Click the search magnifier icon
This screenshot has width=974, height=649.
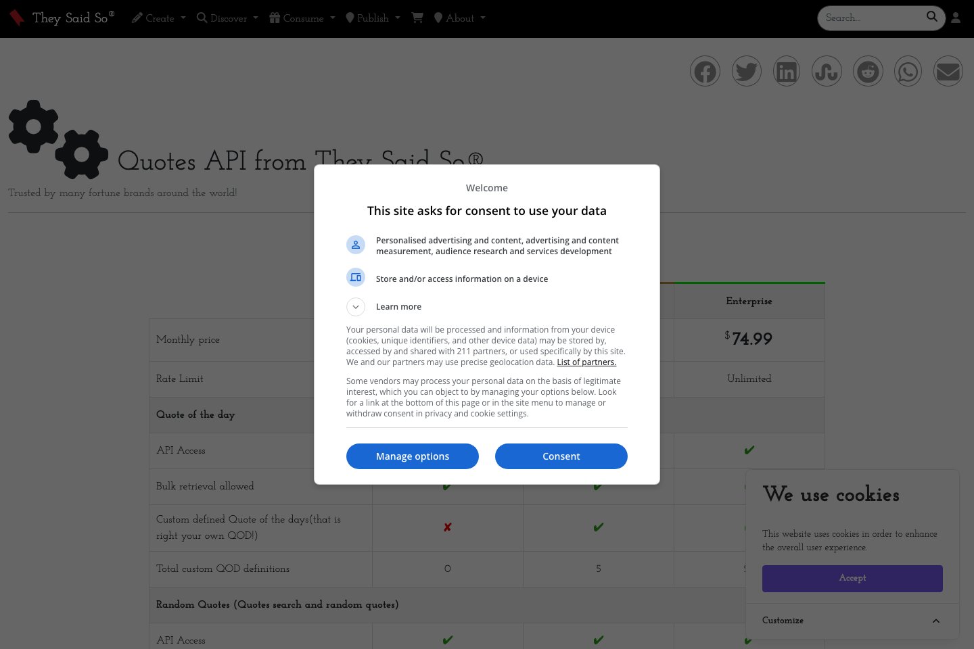tap(931, 16)
